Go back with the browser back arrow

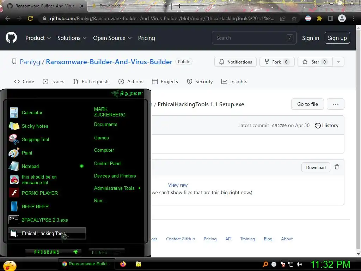pyautogui.click(x=8, y=18)
